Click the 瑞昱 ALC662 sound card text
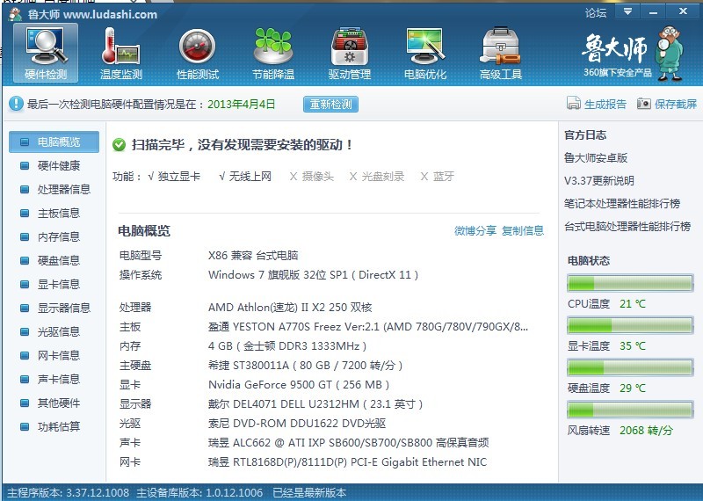 [348, 442]
